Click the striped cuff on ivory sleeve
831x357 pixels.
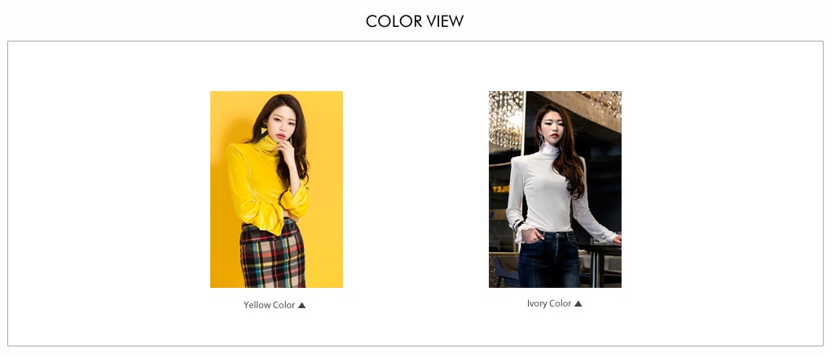(x=517, y=225)
